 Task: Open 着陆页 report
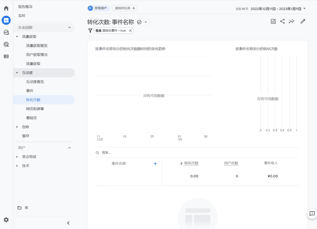point(32,118)
